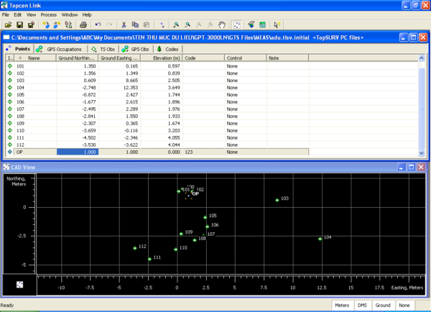This screenshot has width=431, height=312.
Task: Click the Undo toolbar icon
Action: (98, 24)
